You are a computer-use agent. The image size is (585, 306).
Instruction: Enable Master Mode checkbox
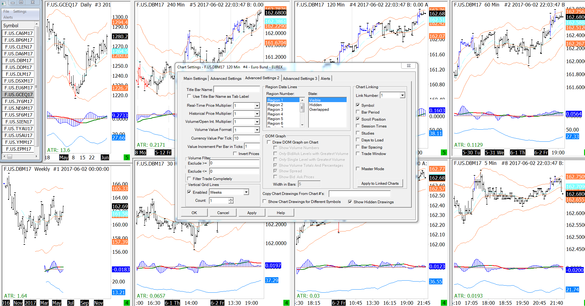pos(358,169)
